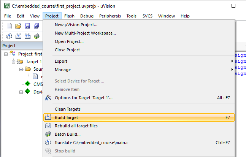The height and width of the screenshot is (157, 246).
Task: Open a file with the folder icon
Action: point(18,26)
